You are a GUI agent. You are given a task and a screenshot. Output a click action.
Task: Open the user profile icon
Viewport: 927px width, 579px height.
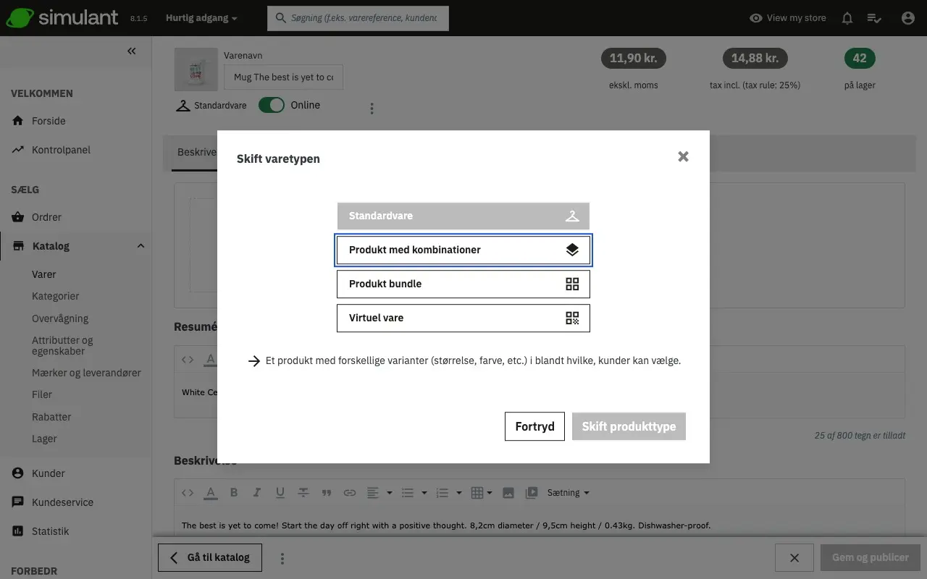click(x=907, y=18)
